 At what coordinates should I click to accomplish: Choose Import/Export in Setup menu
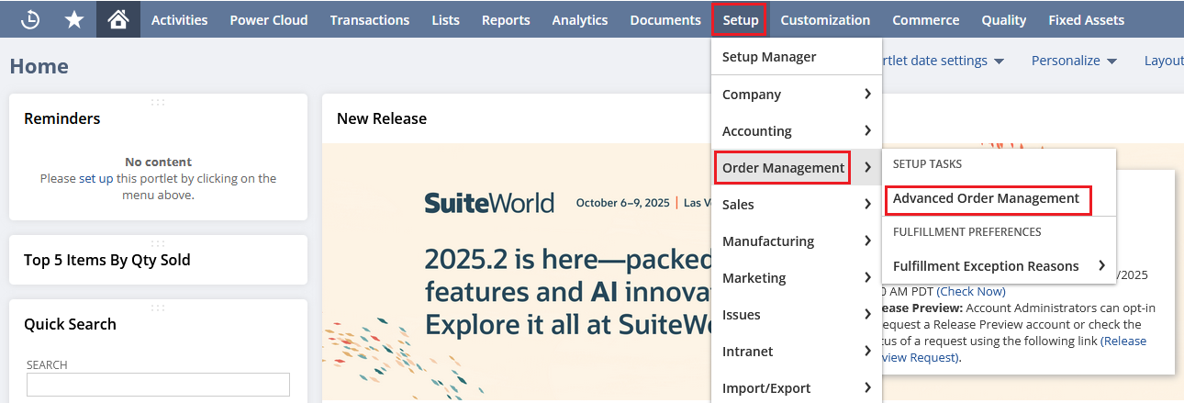click(x=766, y=387)
